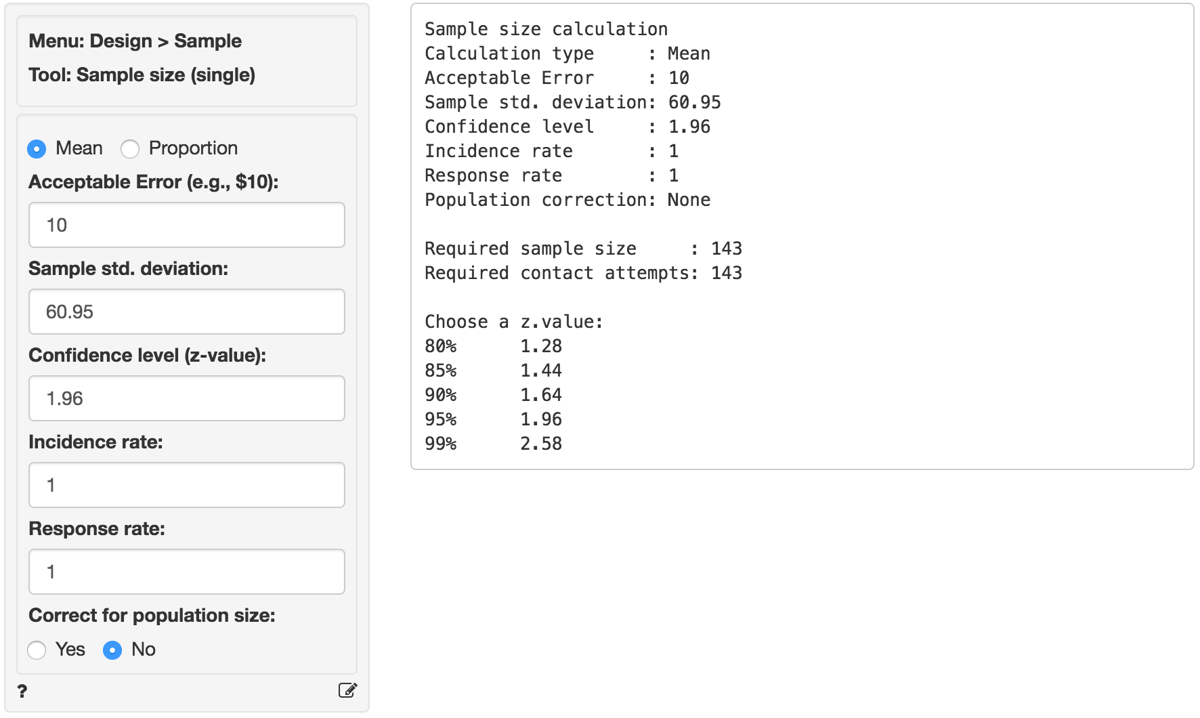Choose the Proportion calculation type

coord(130,149)
